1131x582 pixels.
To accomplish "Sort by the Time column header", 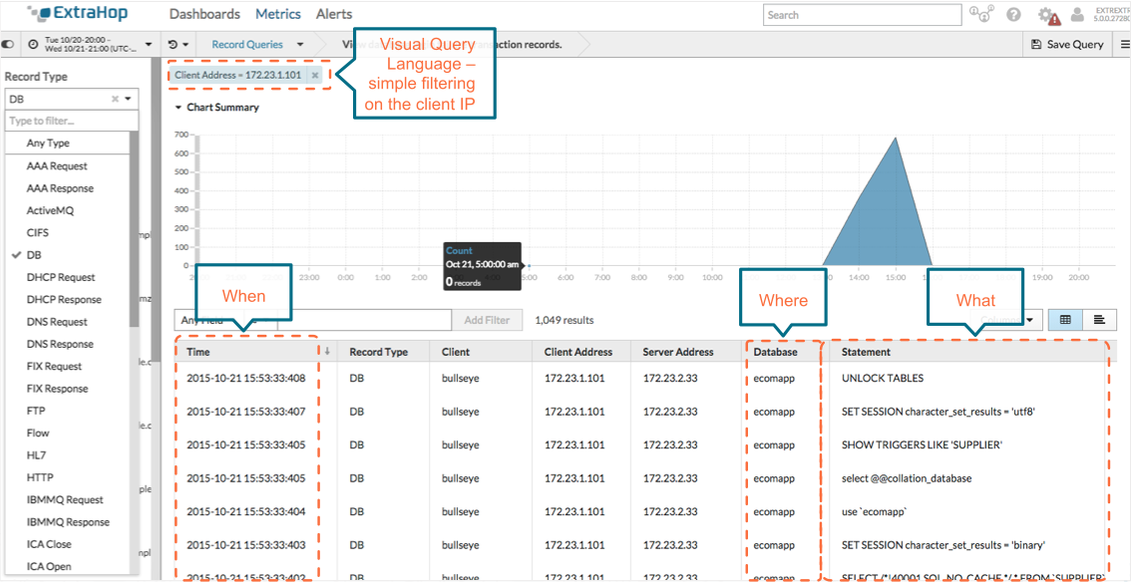I will click(197, 352).
